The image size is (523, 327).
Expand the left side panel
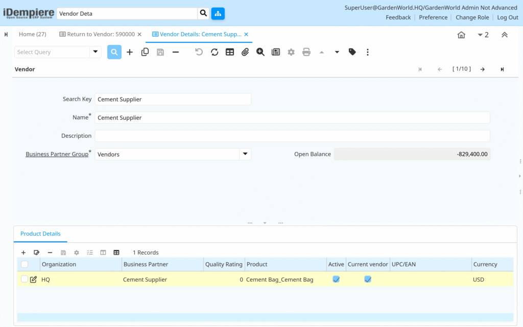[6, 34]
